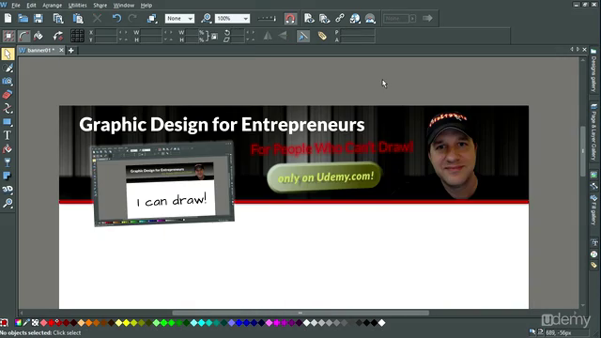Expand the Page & Layer Gallery panel

(x=593, y=132)
